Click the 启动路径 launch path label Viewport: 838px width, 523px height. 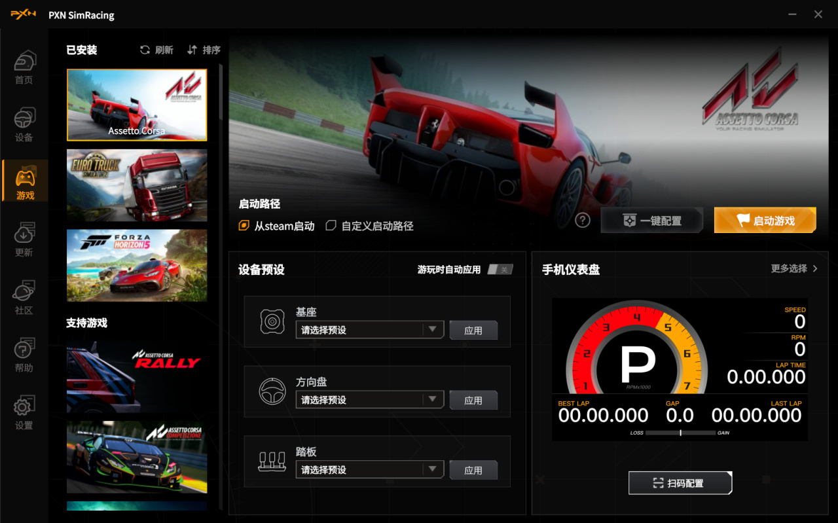coord(259,204)
